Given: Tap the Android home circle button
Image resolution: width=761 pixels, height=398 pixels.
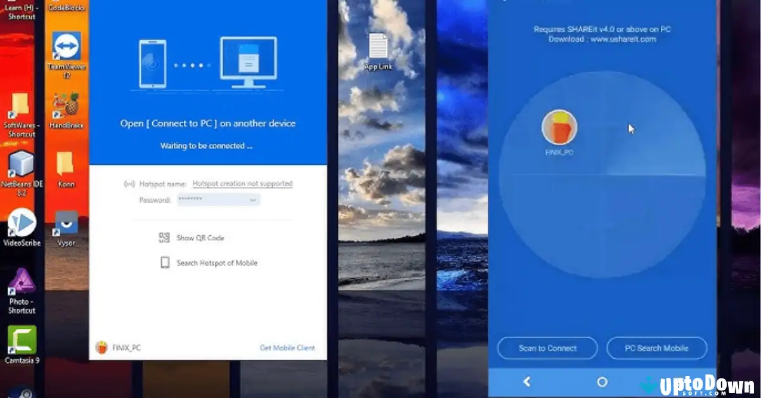Looking at the screenshot, I should coord(601,382).
